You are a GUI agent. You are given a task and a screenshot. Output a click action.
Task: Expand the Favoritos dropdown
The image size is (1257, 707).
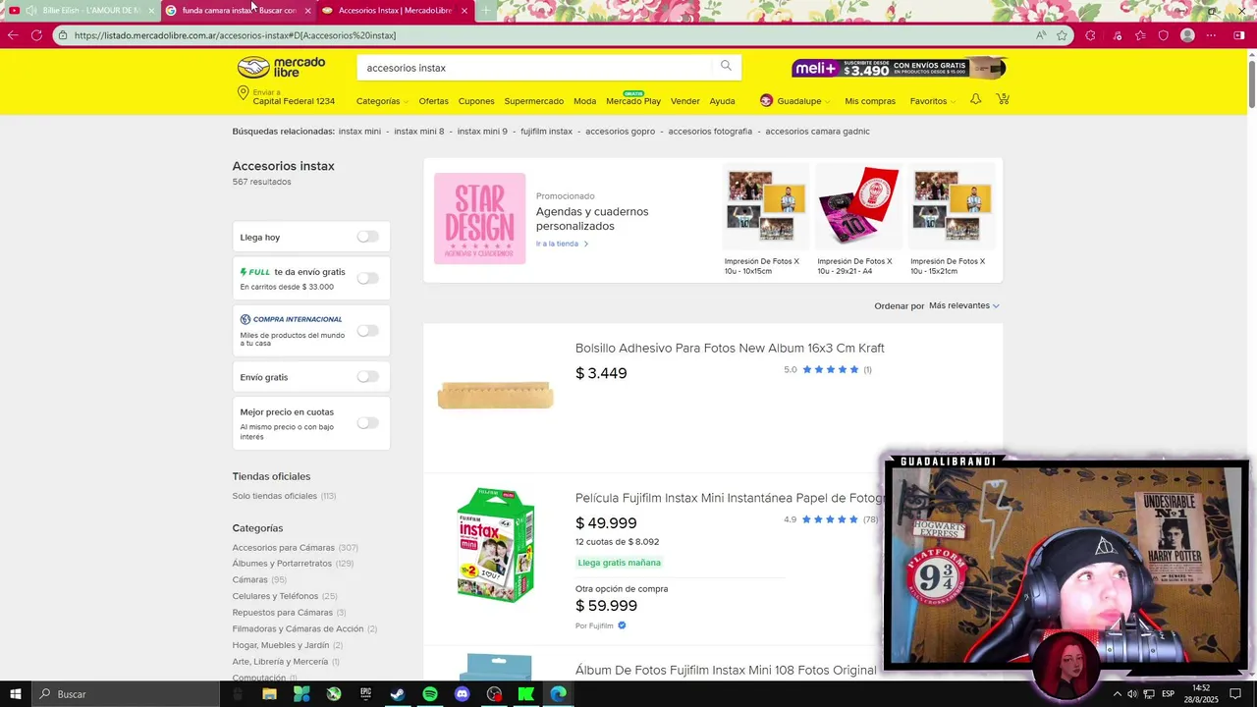(932, 101)
